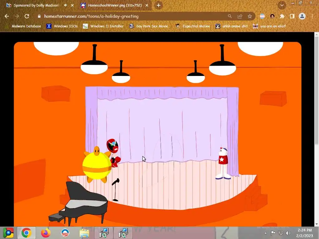Open the Chrome profile avatar

(302, 16)
